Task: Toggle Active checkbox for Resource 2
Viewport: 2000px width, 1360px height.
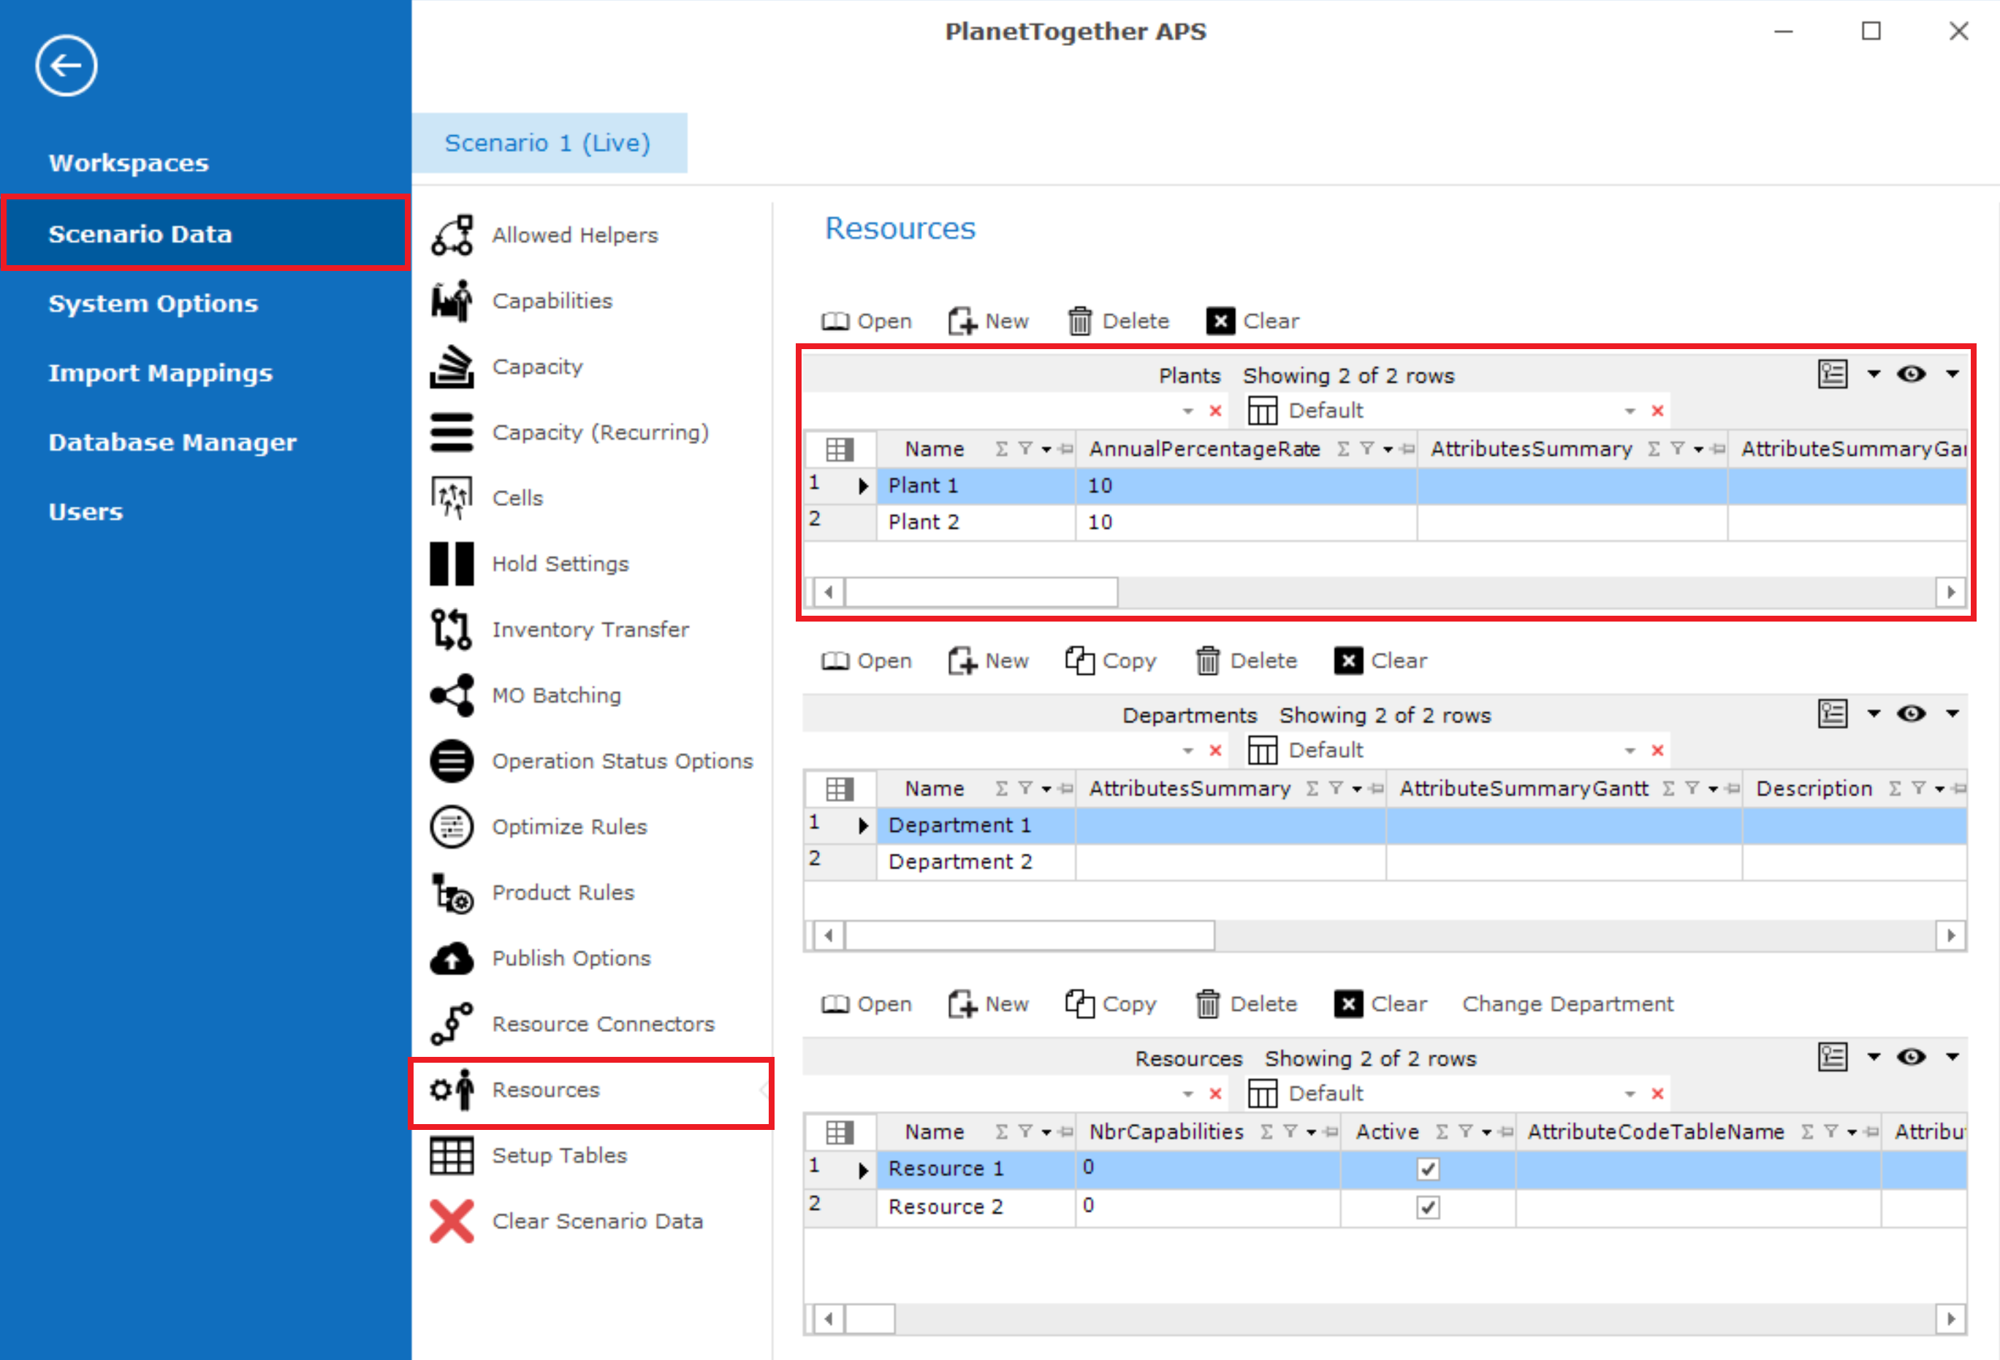Action: [1426, 1205]
